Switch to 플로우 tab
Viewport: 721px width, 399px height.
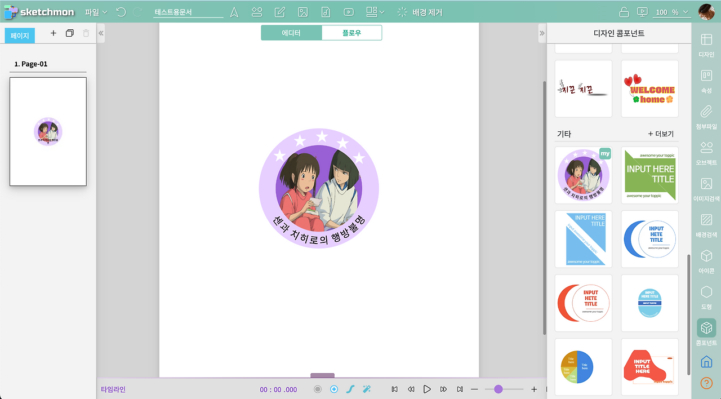click(351, 33)
